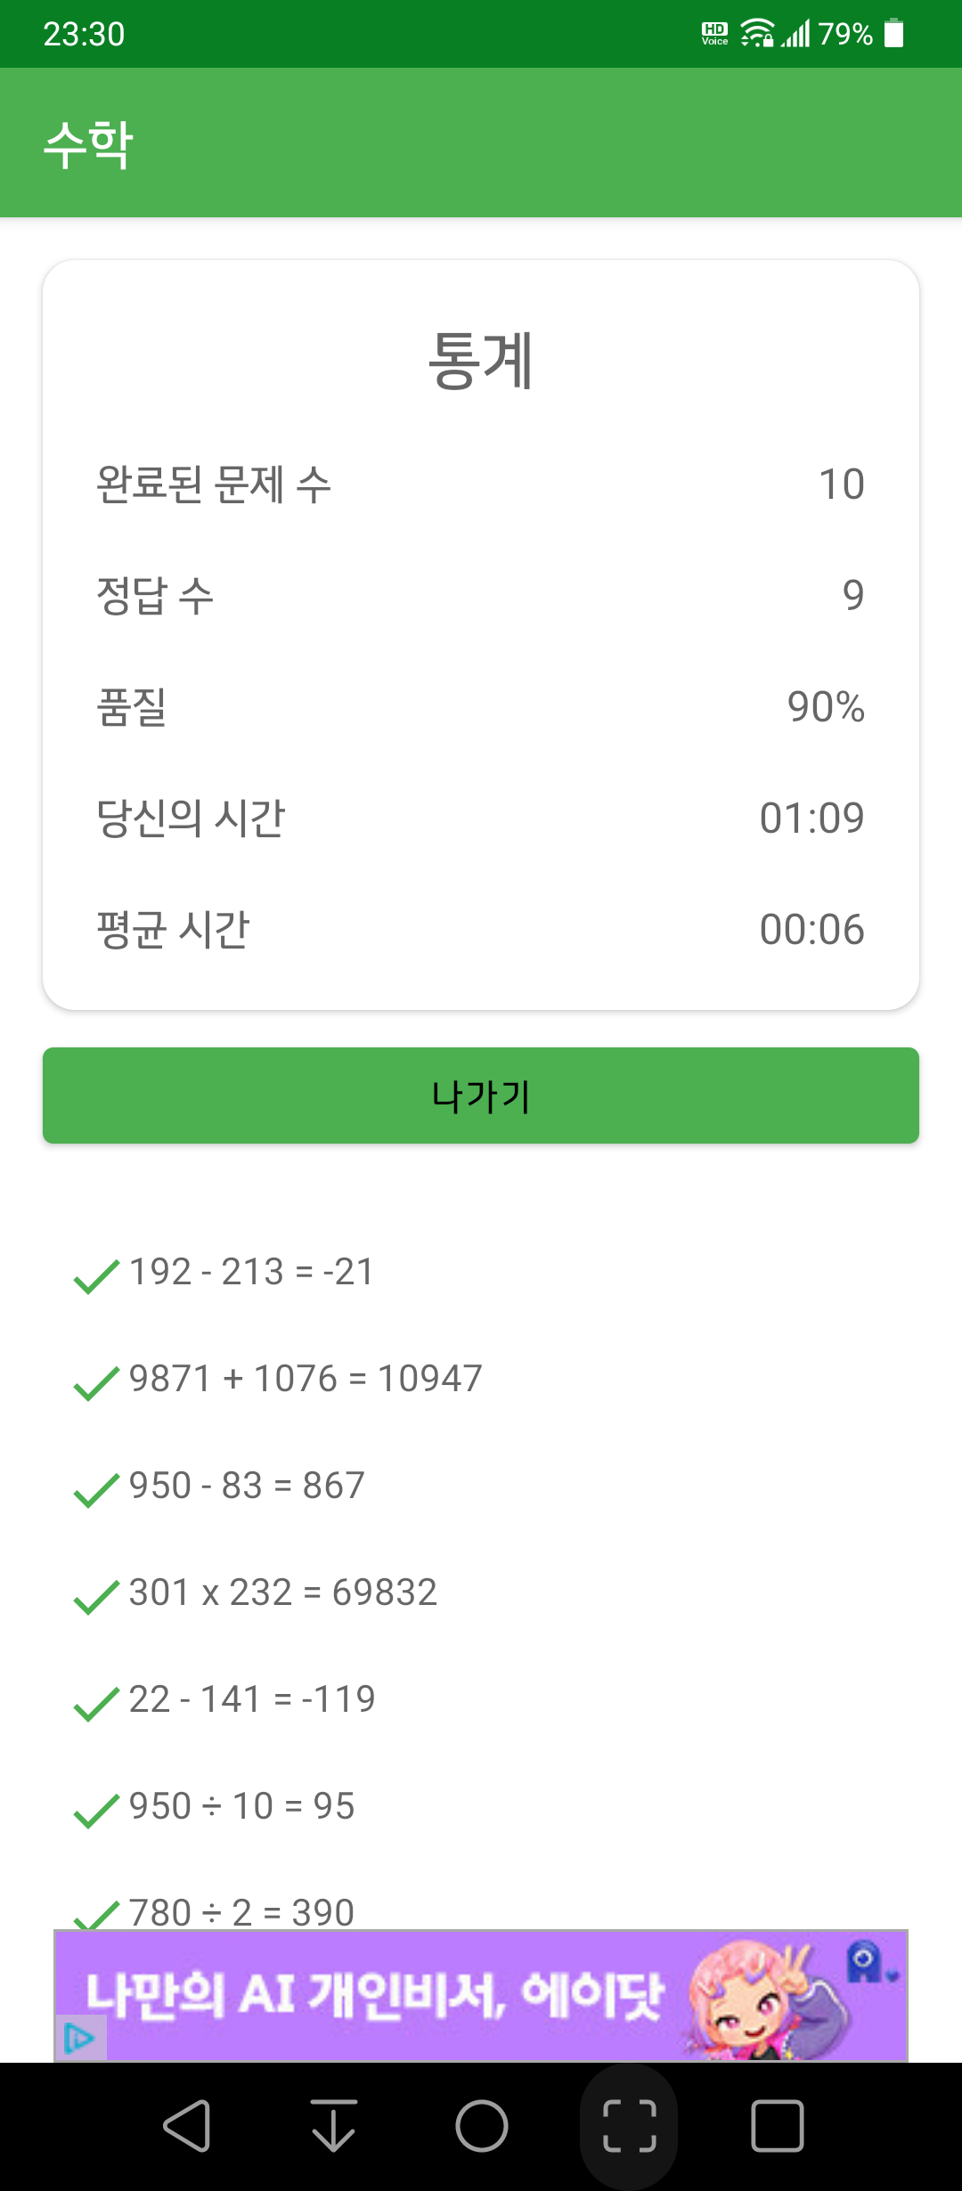Tap the 당신의 시간 01:09 row
The width and height of the screenshot is (962, 2191).
[x=481, y=819]
